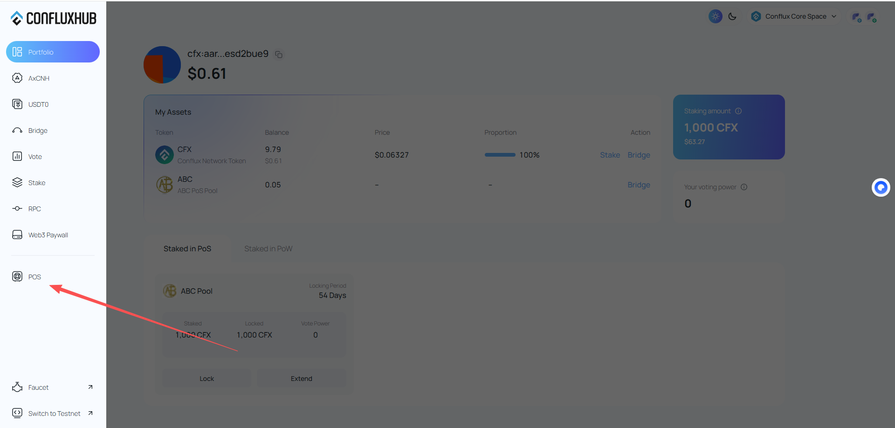895x428 pixels.
Task: Open the AxCNH sidebar item
Action: pyautogui.click(x=39, y=78)
